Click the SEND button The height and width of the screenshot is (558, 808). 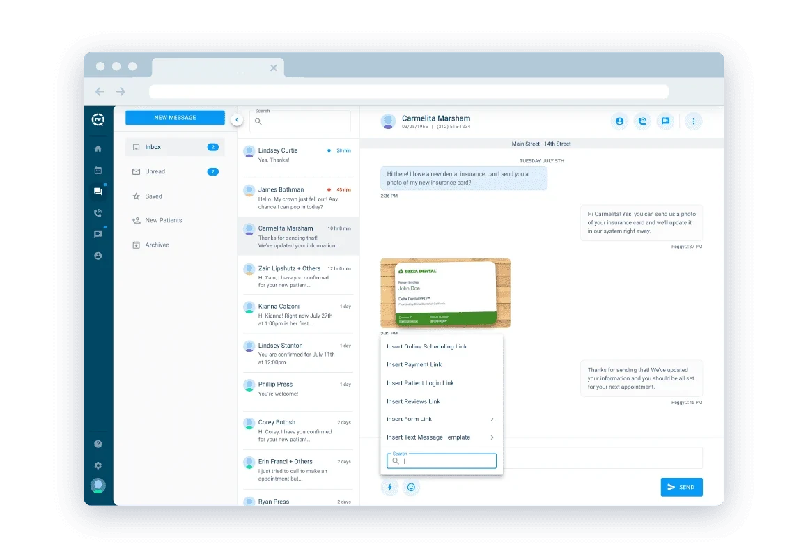(682, 488)
